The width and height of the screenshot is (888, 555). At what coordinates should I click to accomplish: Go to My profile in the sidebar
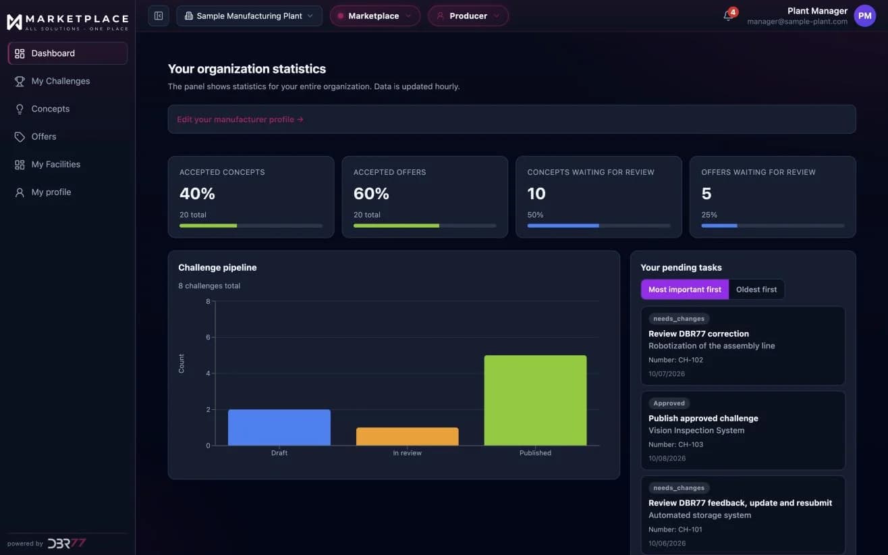(67, 192)
